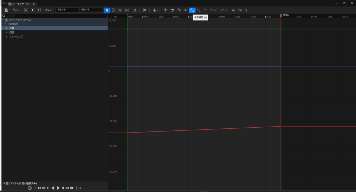Select blue curve keyframe at frame 0000
Image resolution: width=356 pixels, height=192 pixels.
pyautogui.click(x=127, y=66)
